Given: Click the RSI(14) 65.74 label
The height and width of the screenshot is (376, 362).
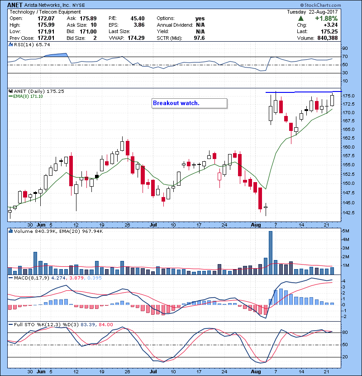Looking at the screenshot, I should (x=32, y=44).
